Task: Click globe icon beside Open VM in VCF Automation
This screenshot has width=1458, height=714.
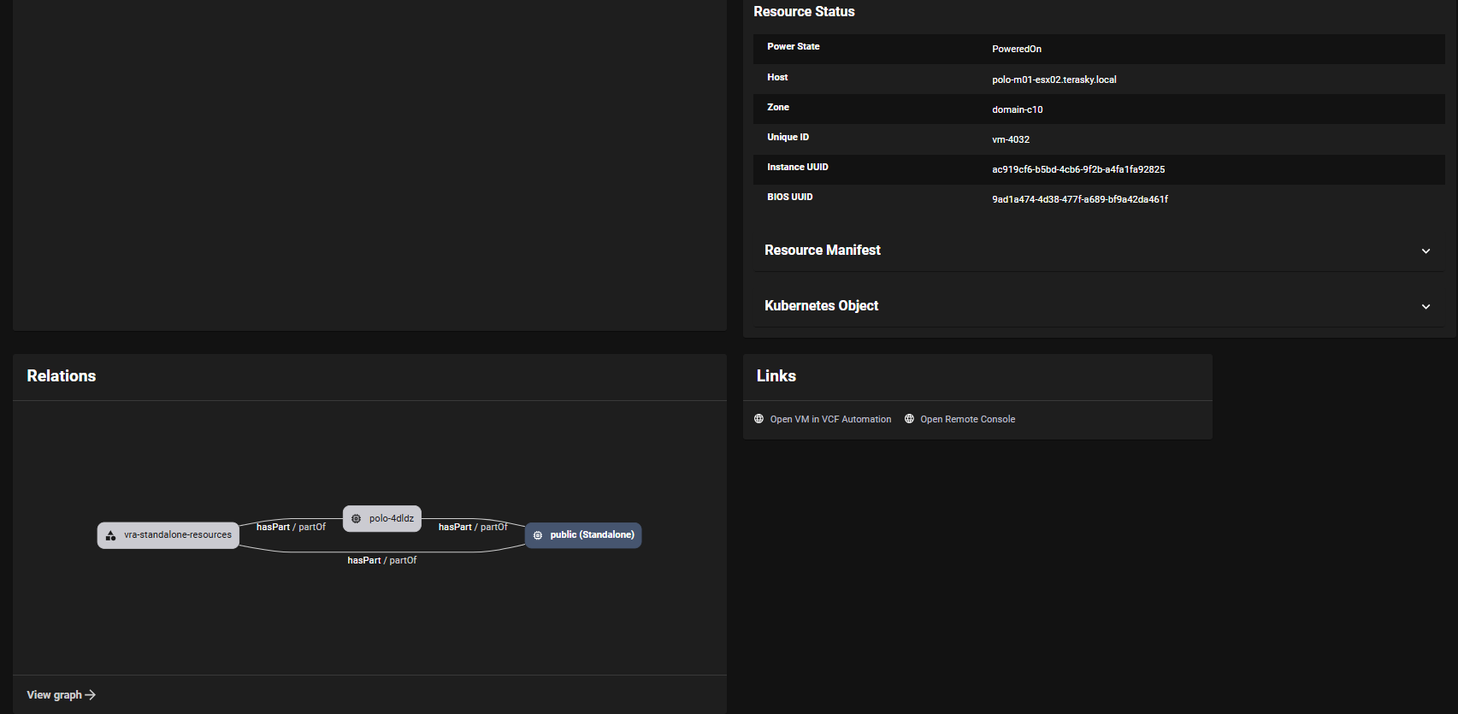Action: point(759,419)
